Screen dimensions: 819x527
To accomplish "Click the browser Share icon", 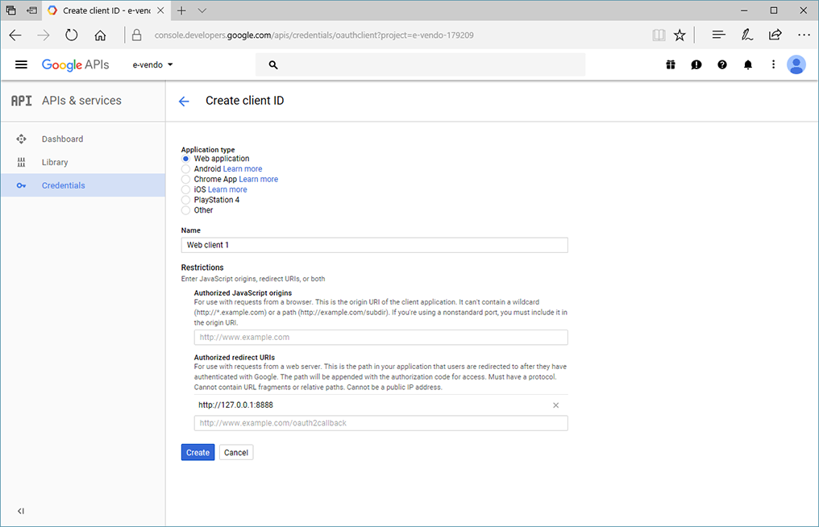I will coord(775,35).
